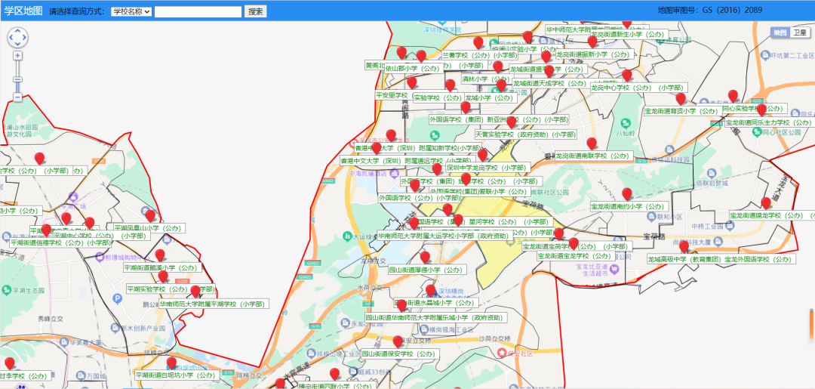Click the pin above 兰著学校
815x389 pixels.
click(x=478, y=43)
